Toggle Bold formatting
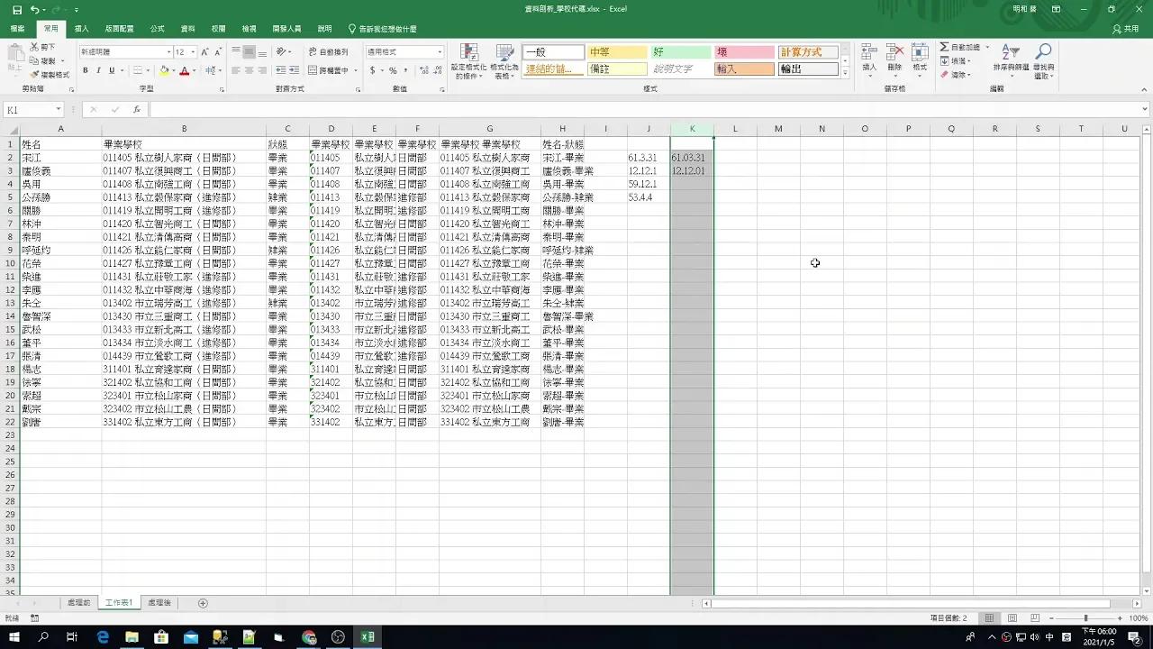This screenshot has width=1153, height=649. tap(86, 70)
